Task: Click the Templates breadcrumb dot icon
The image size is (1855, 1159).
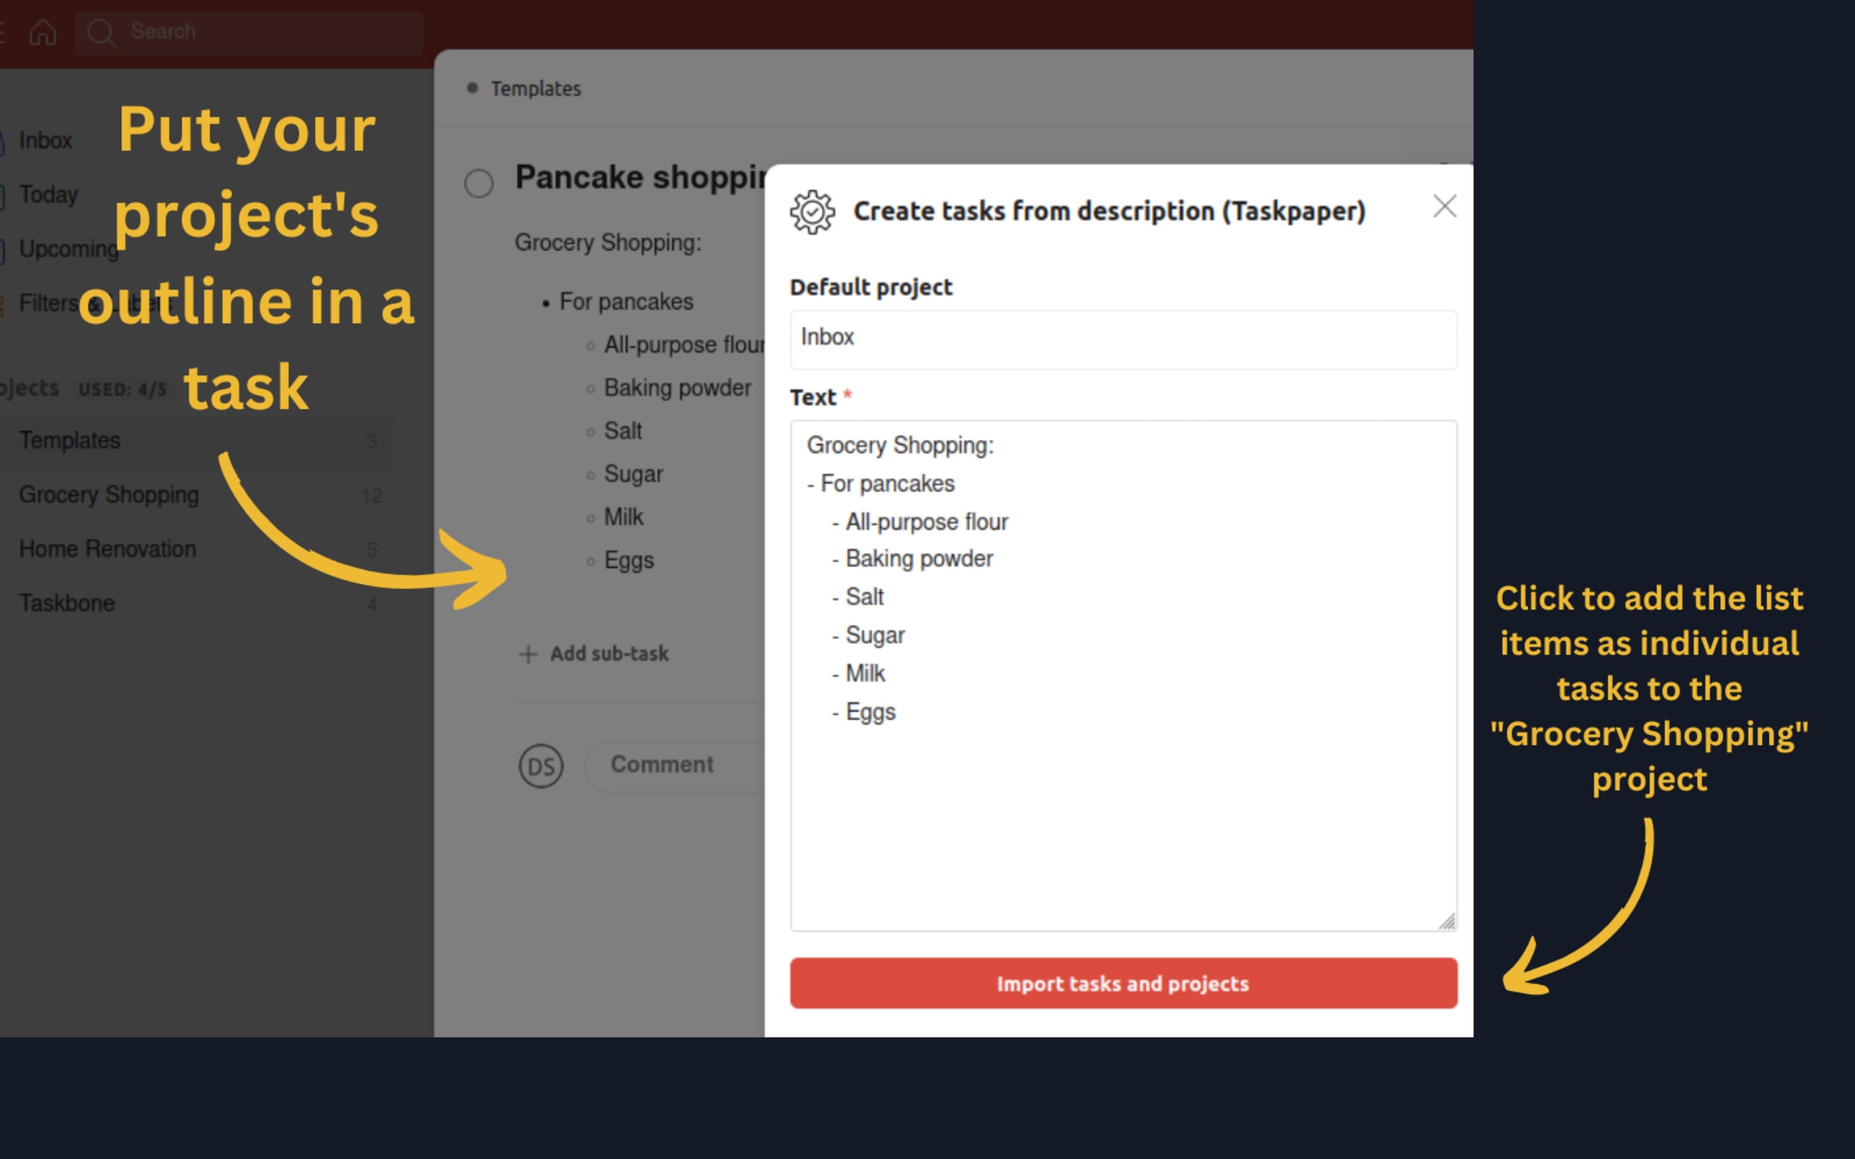Action: tap(472, 88)
